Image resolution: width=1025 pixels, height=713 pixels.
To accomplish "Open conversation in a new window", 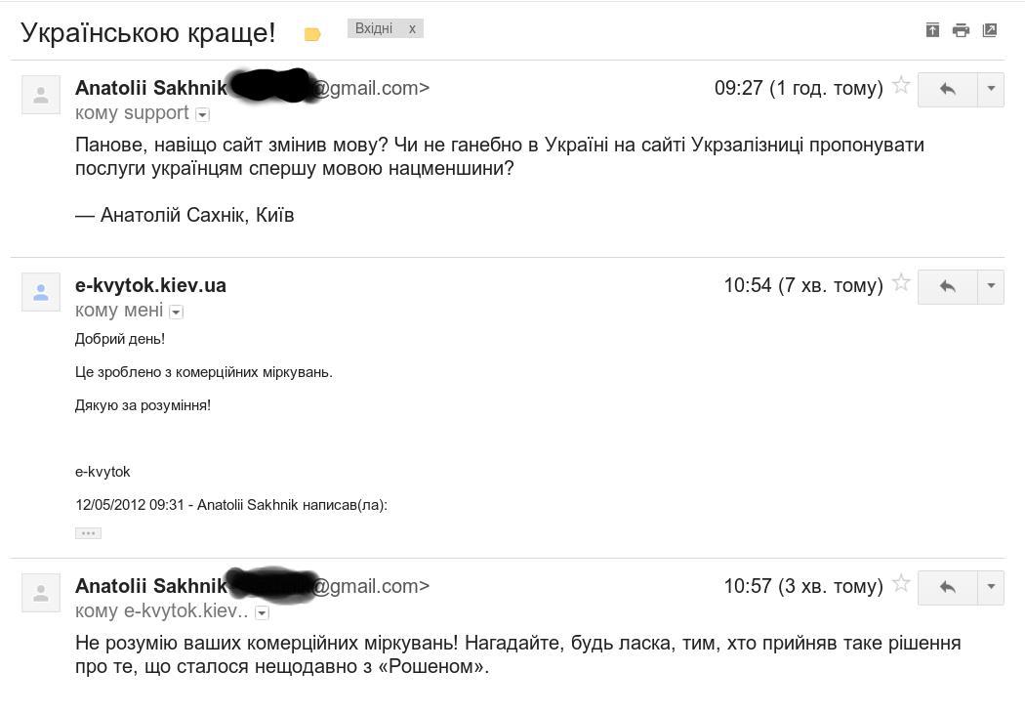I will coord(989,30).
